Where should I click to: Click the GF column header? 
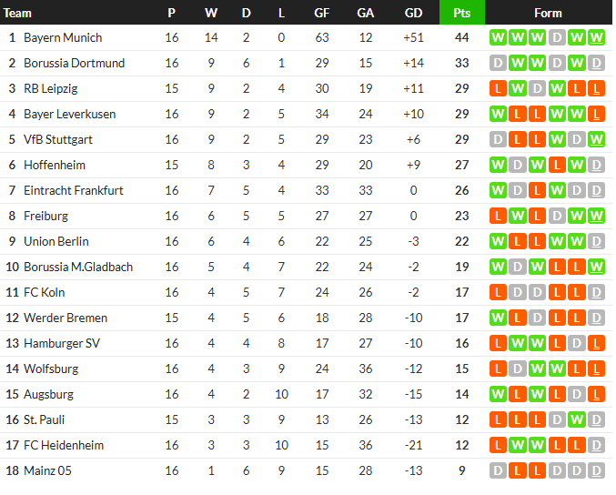pos(322,13)
